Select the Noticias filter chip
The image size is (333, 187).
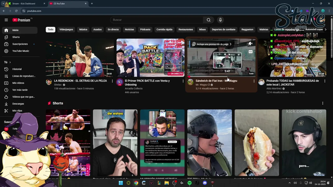[129, 29]
